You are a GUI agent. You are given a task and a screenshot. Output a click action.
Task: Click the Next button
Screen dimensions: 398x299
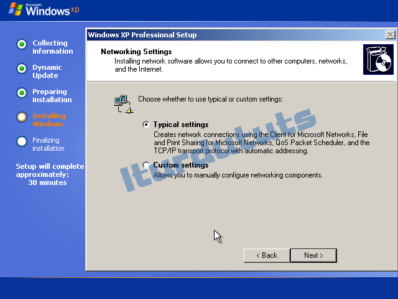point(313,255)
